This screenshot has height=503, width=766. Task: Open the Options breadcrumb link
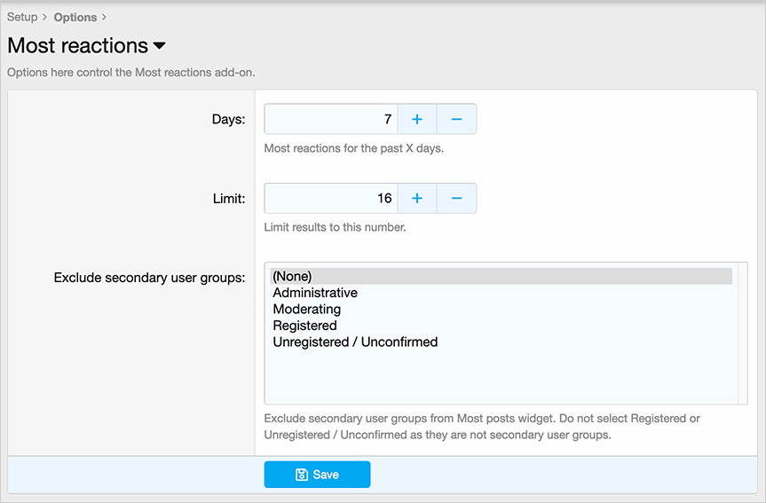[75, 17]
